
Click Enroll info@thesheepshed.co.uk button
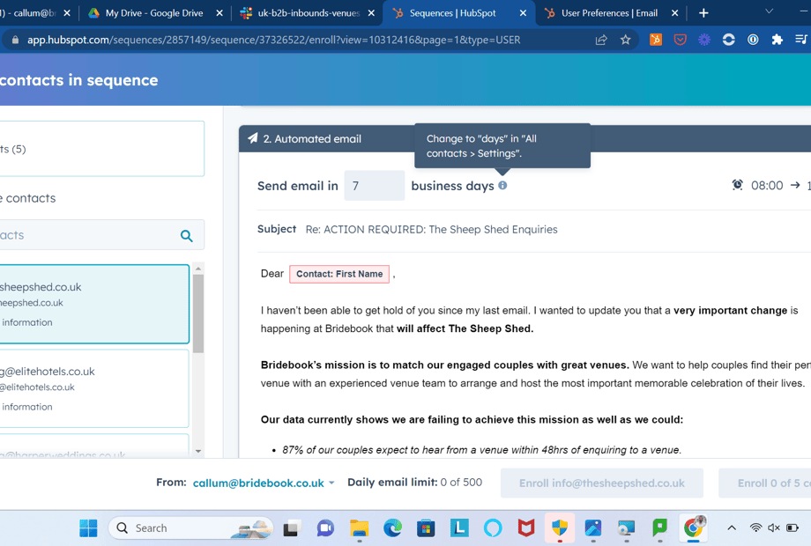[601, 483]
